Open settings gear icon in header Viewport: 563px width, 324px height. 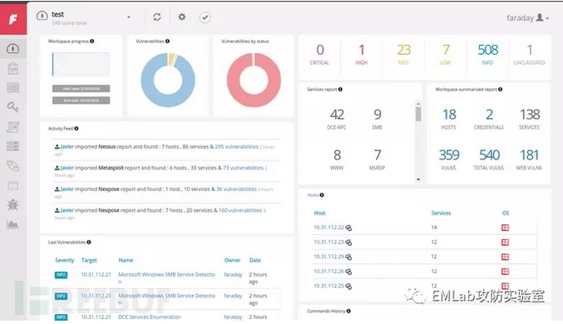pyautogui.click(x=182, y=17)
